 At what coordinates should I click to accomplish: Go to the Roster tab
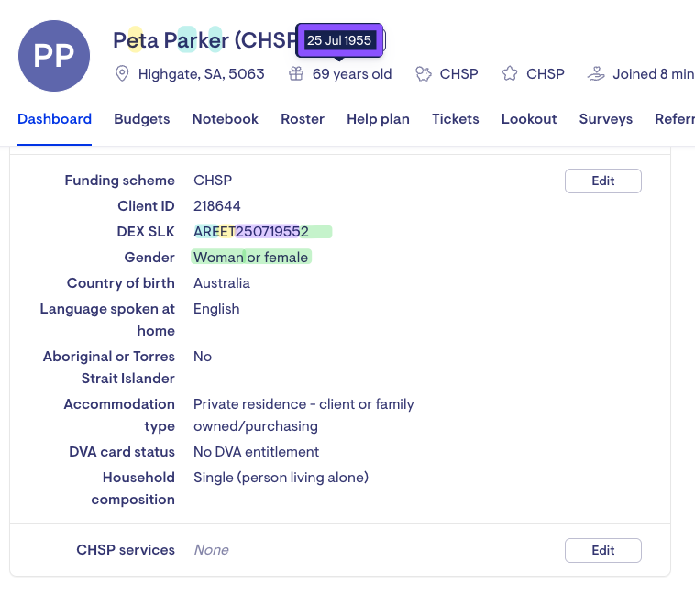click(x=303, y=119)
